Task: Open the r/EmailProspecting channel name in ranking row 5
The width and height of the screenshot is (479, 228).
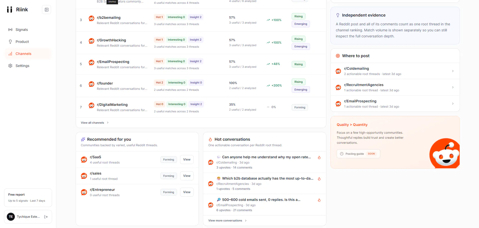Action: (113, 62)
